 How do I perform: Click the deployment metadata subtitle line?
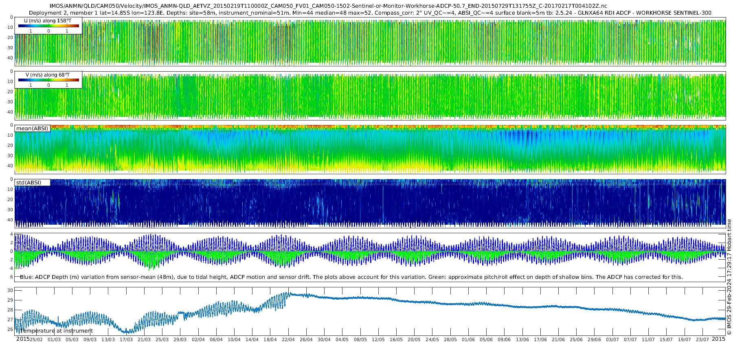tap(370, 13)
